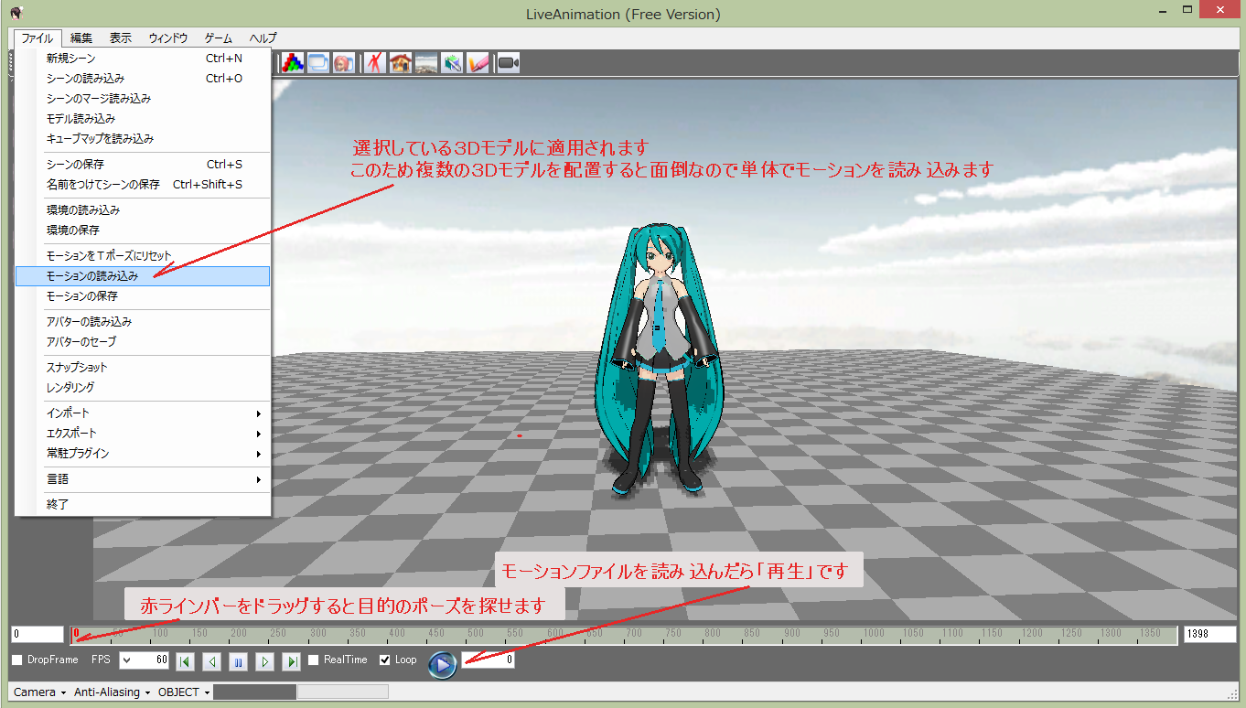Open the Camera dropdown in status bar

[39, 692]
